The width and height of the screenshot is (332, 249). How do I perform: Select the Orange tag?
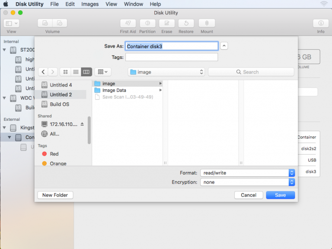[54, 164]
